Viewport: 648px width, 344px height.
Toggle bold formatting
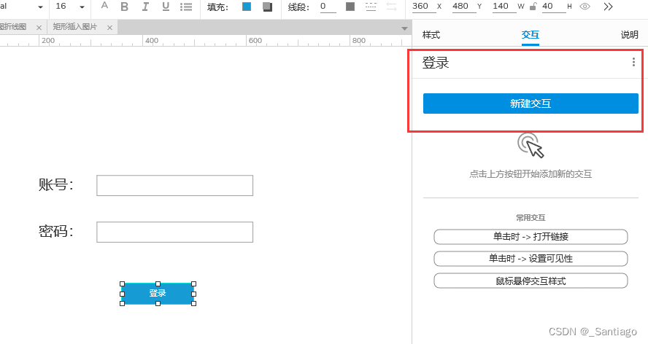124,7
